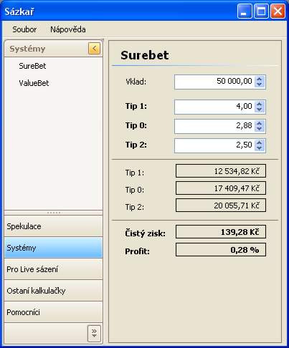The image size is (289, 348).
Task: Open the Pro Live sázení section
Action: tap(54, 269)
